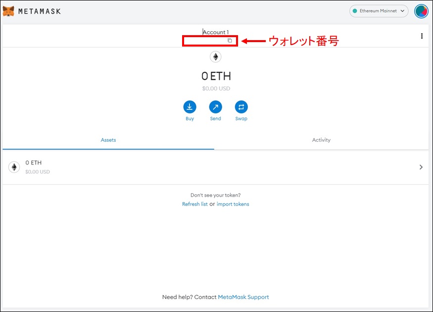433x312 pixels.
Task: Expand the 0 ETH asset row chevron
Action: [421, 167]
